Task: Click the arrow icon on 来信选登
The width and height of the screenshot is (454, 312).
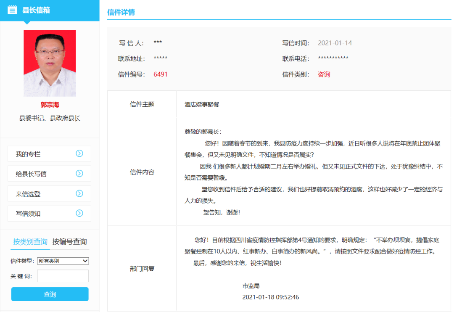Action: pos(80,193)
